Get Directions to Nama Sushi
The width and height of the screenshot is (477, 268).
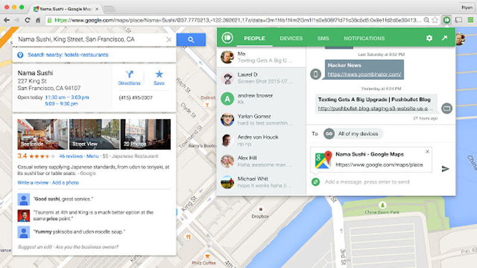[129, 78]
